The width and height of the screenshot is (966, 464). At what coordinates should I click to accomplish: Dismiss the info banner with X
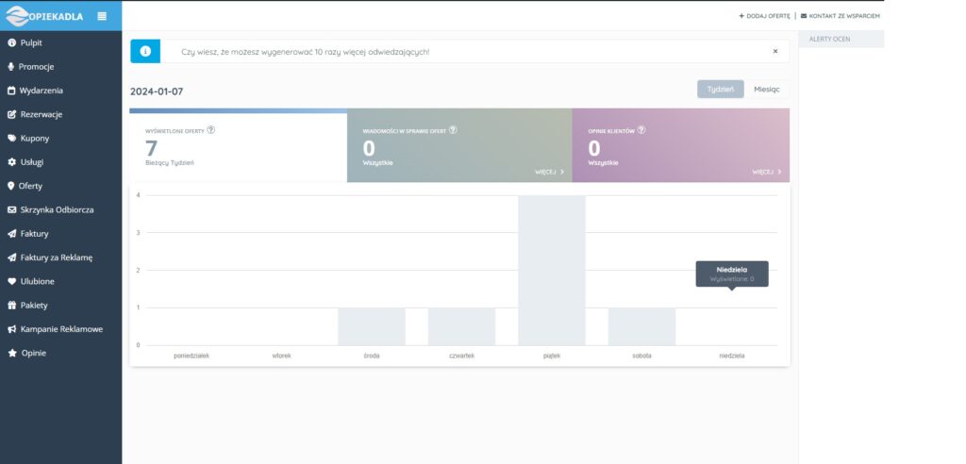click(775, 51)
